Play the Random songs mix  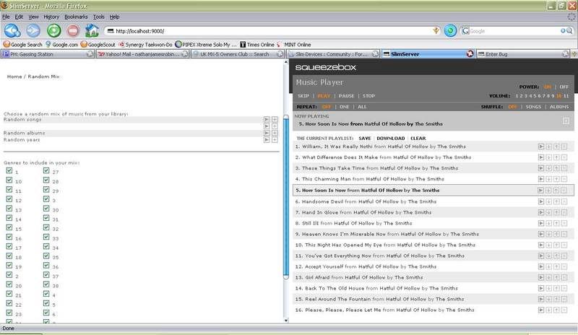[x=267, y=119]
